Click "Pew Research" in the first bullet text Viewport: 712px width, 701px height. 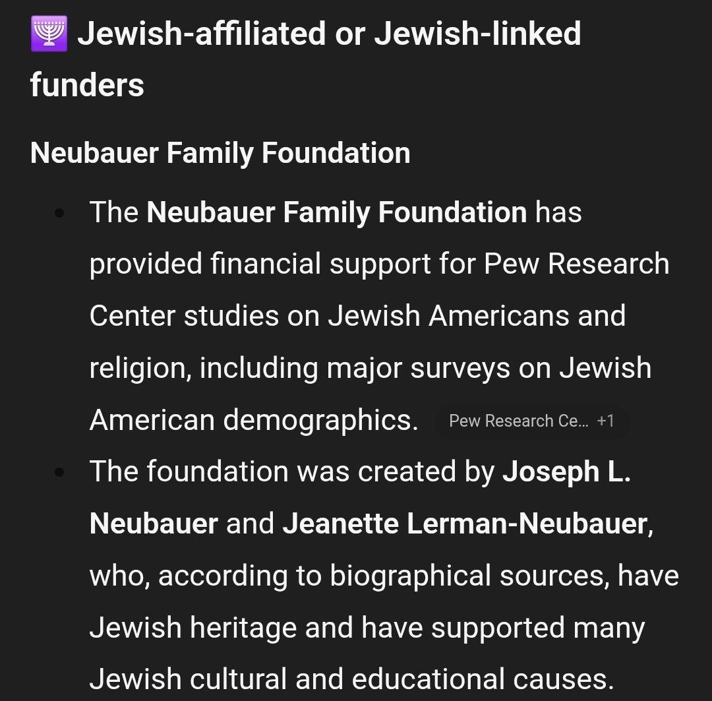tap(576, 264)
